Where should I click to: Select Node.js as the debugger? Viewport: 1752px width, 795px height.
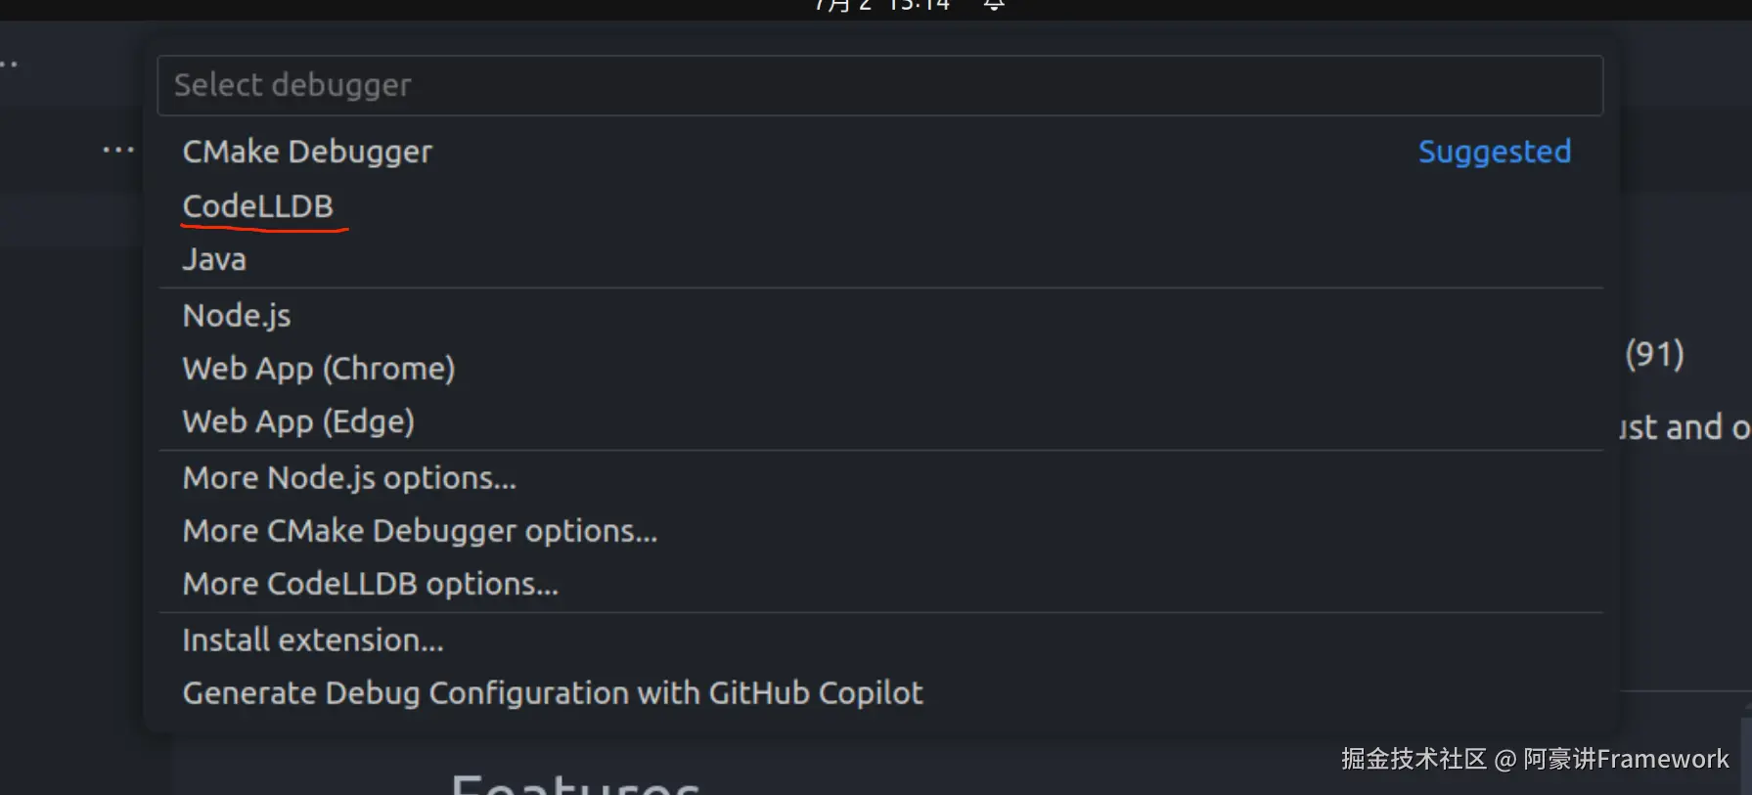pyautogui.click(x=237, y=316)
